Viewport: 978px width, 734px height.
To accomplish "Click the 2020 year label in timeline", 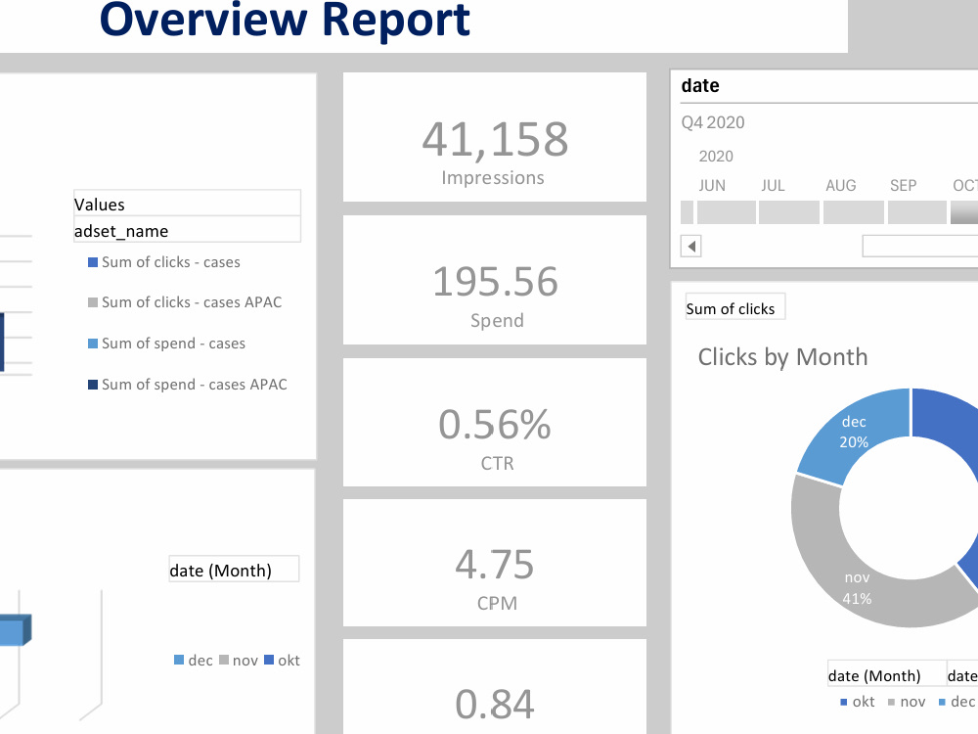I will click(716, 156).
